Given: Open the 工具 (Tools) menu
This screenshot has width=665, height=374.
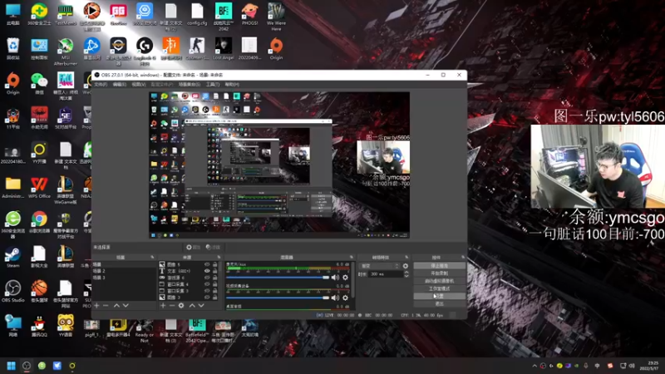Looking at the screenshot, I should pyautogui.click(x=212, y=84).
